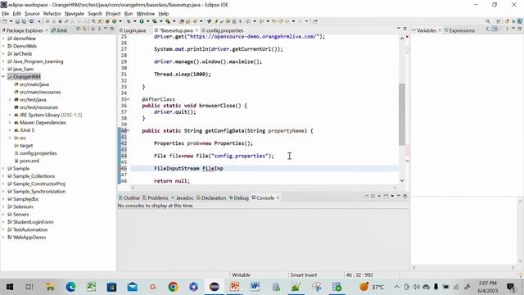Click the editor scroll down arrow

point(402,180)
